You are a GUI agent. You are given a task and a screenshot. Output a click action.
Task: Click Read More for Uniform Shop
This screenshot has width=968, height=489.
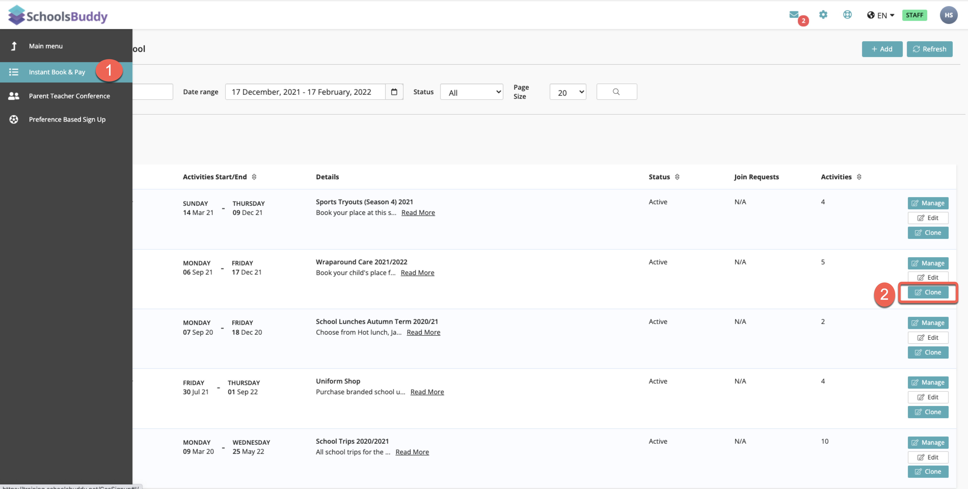pos(427,392)
